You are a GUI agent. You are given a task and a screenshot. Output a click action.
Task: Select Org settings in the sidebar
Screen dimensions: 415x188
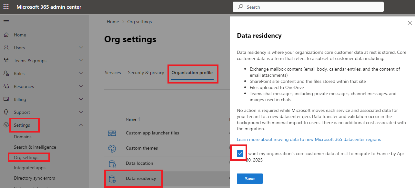tap(26, 157)
